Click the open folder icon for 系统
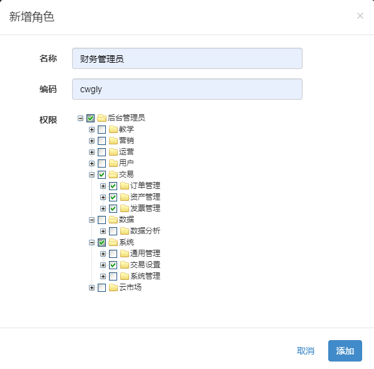This screenshot has width=374, height=369. (113, 242)
